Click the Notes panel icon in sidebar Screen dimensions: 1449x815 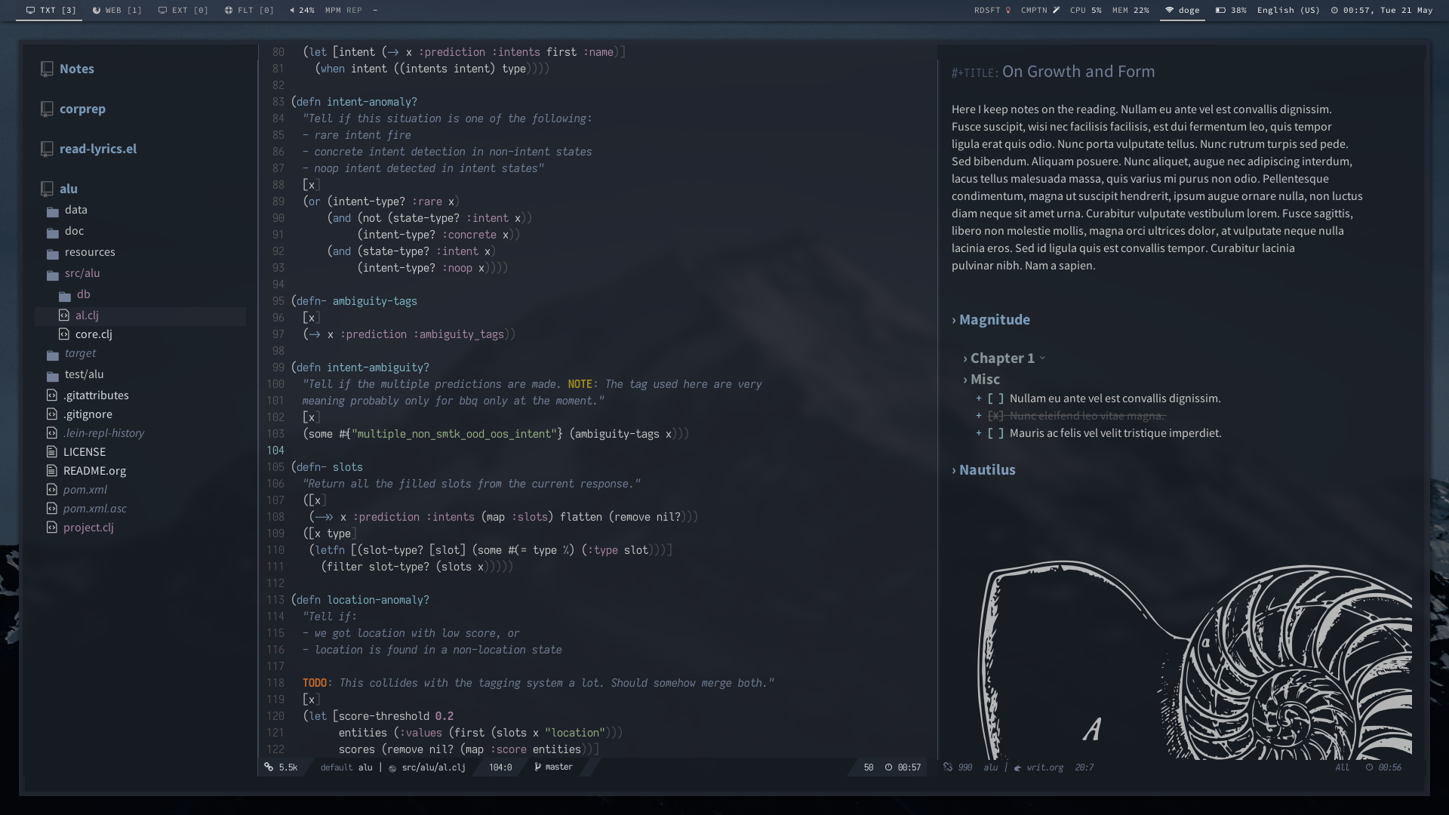47,68
